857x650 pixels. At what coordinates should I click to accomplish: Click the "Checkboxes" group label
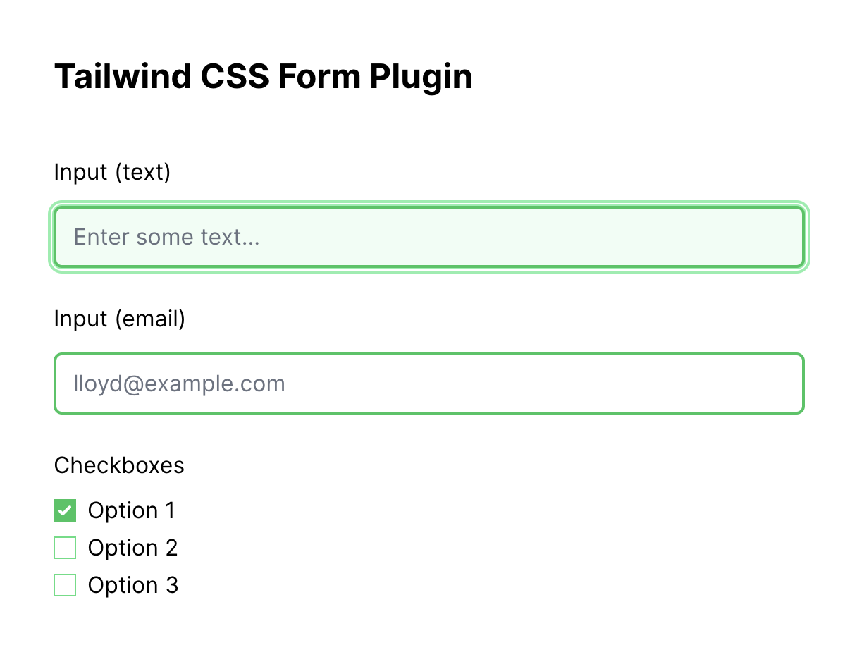pyautogui.click(x=119, y=465)
